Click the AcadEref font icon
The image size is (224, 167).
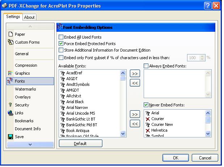click(63, 73)
